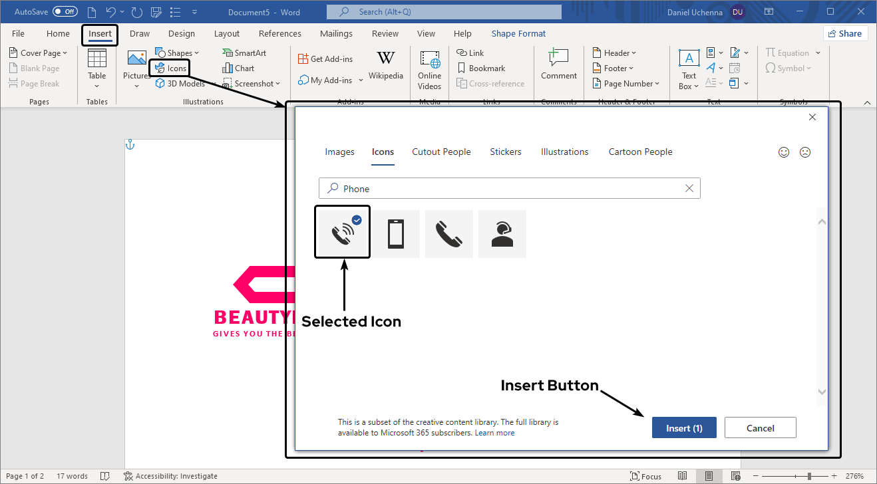The height and width of the screenshot is (484, 877).
Task: Pick the headset support agent icon
Action: [502, 234]
